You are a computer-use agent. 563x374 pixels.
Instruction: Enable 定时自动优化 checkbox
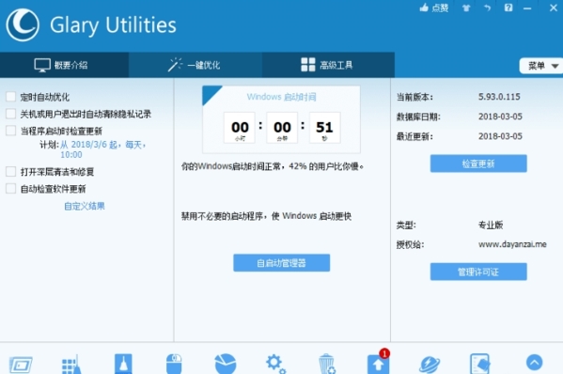point(10,97)
